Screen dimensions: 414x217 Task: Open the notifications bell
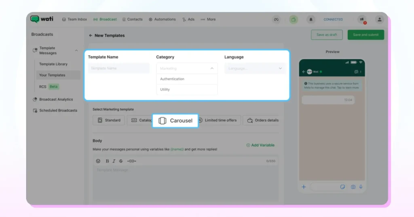click(x=311, y=19)
